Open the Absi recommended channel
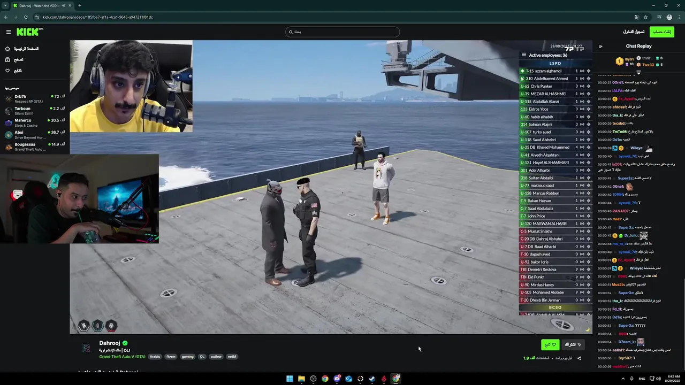The width and height of the screenshot is (685, 385). (x=35, y=134)
